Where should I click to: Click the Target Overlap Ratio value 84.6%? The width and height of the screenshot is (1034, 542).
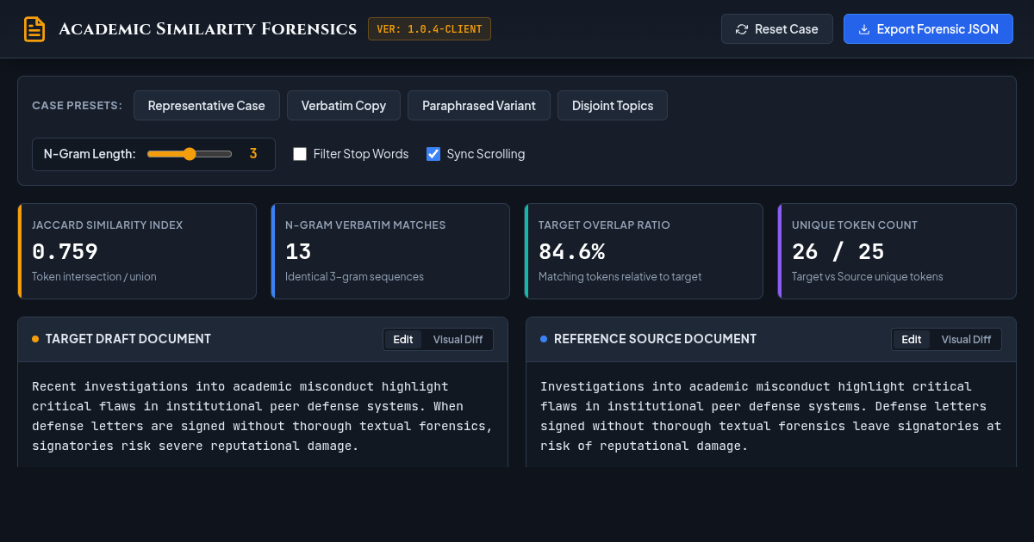572,252
